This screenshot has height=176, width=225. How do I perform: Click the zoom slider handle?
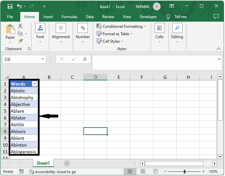[184, 171]
